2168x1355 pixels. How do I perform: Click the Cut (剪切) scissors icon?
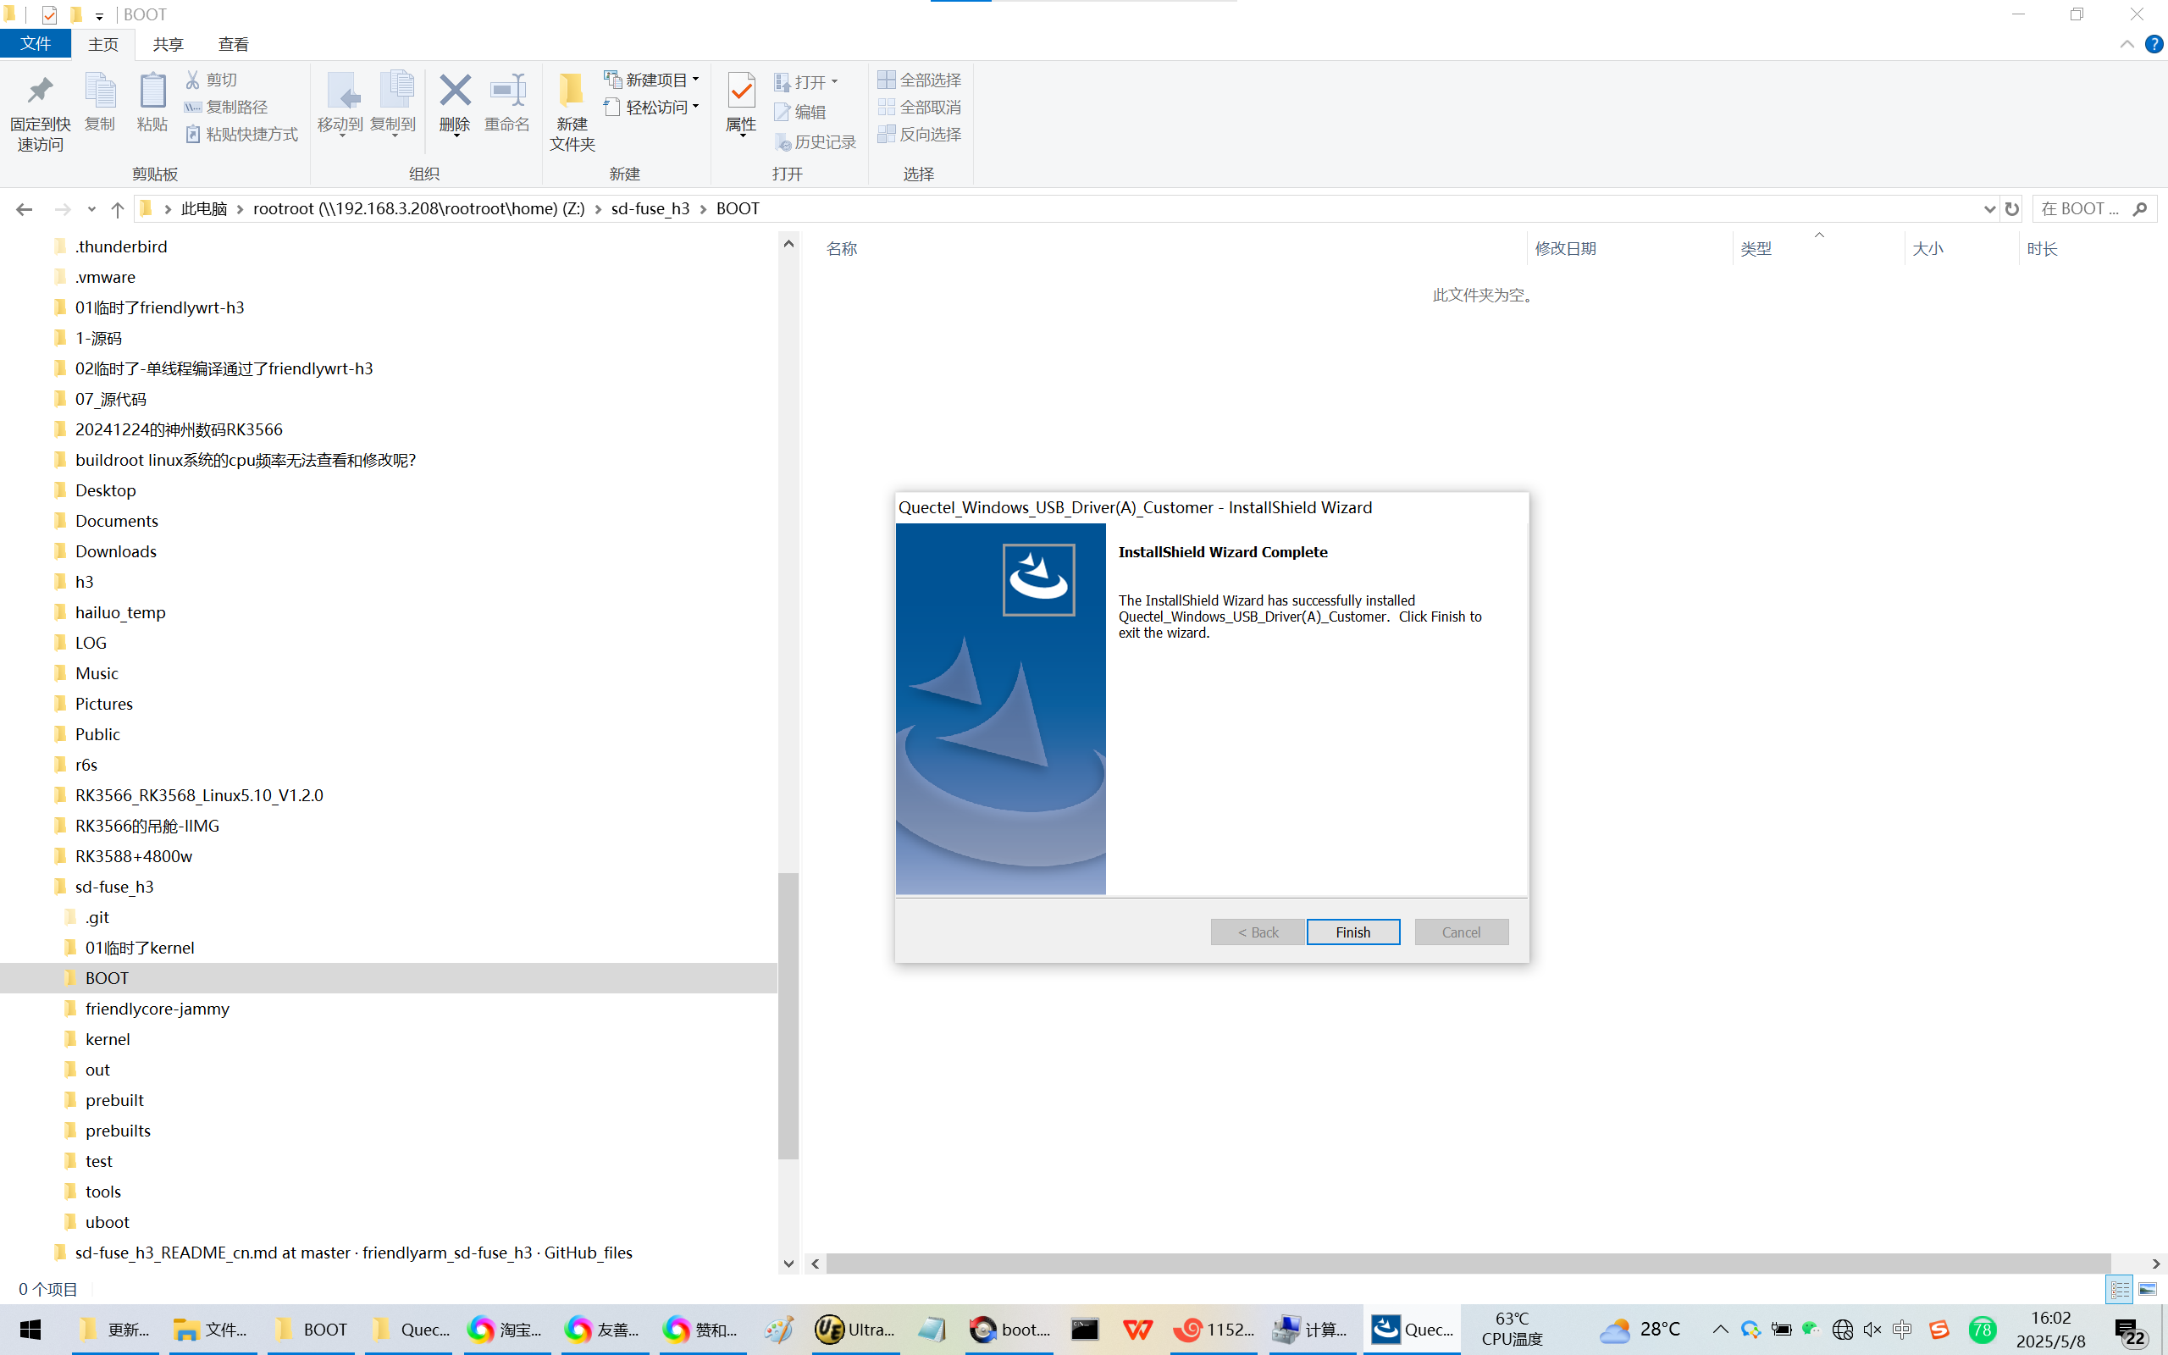[x=192, y=80]
